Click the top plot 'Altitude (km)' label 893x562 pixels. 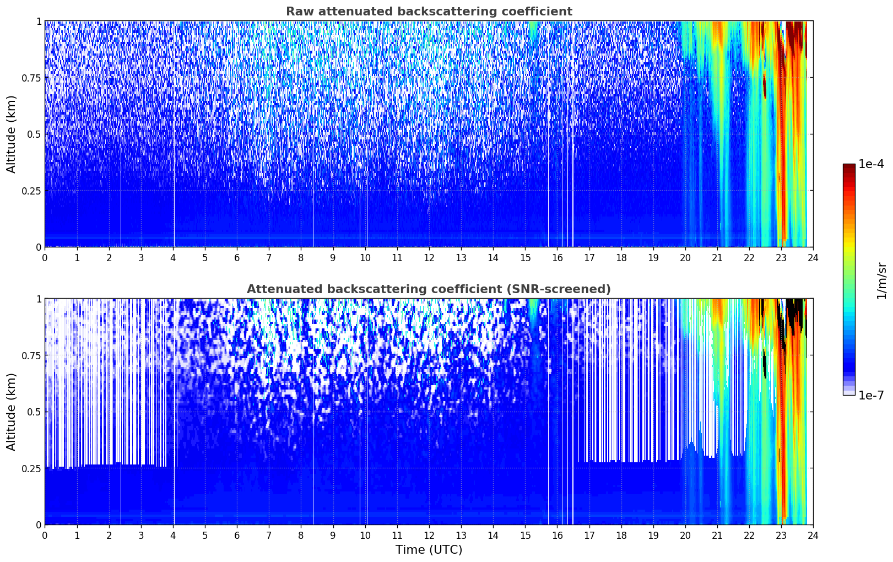tap(12, 134)
